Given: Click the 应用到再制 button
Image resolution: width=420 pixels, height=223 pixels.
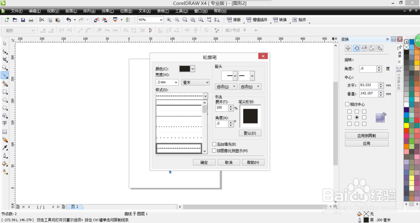Looking at the screenshot, I should click(367, 136).
